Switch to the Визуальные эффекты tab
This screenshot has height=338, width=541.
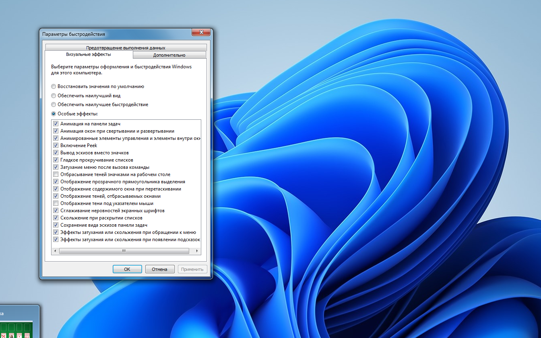click(89, 54)
